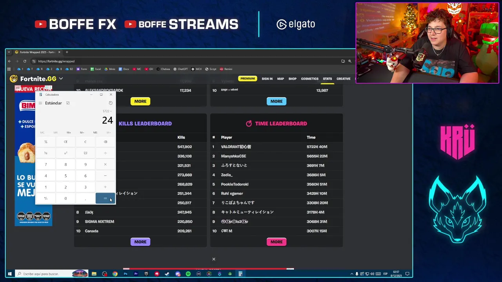Click the yellow MORE button at top

(x=140, y=101)
